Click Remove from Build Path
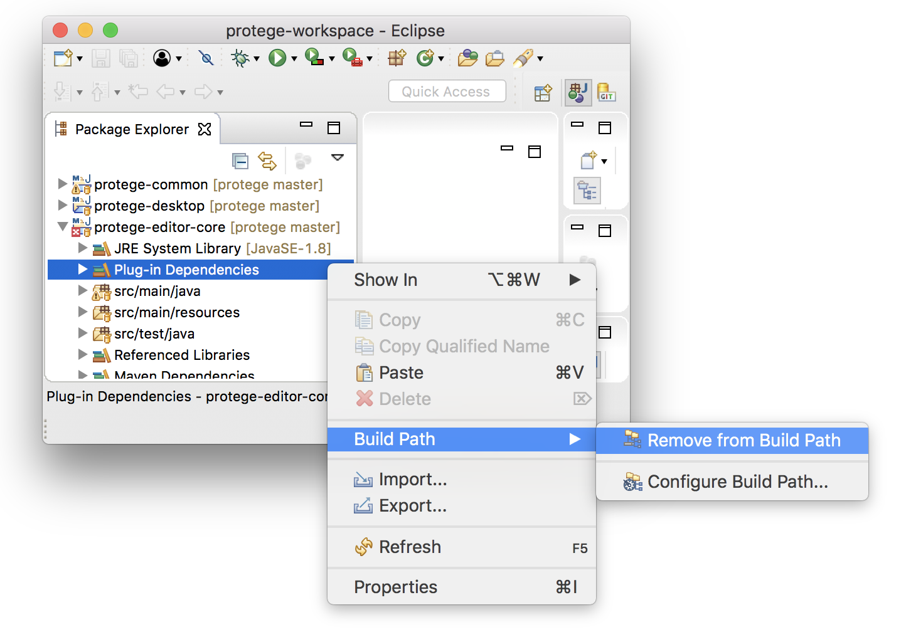 point(732,441)
